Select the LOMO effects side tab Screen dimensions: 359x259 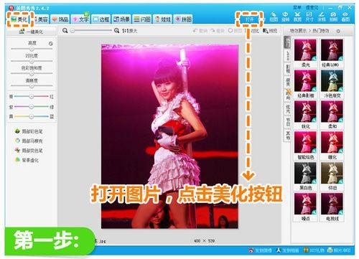pyautogui.click(x=288, y=56)
